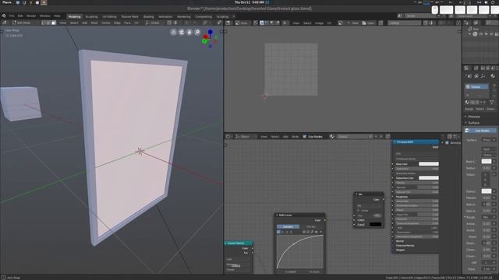Click the pin icon in node editor header
The height and width of the screenshot is (280, 499).
pyautogui.click(x=388, y=137)
